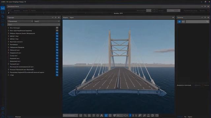
Task: Toggle visibility of Мост Бетанкура
Action: [57, 28]
